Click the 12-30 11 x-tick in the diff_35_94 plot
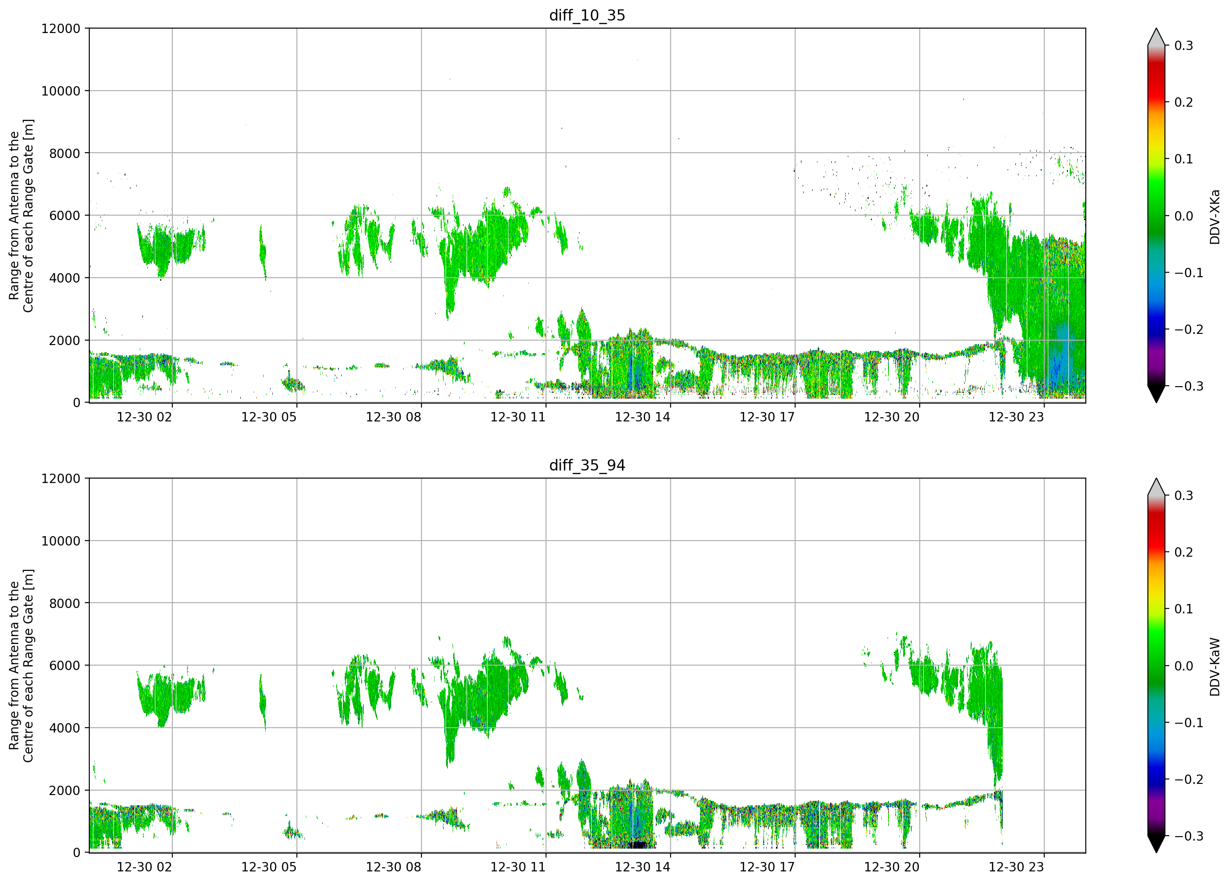The image size is (1230, 883). (518, 867)
